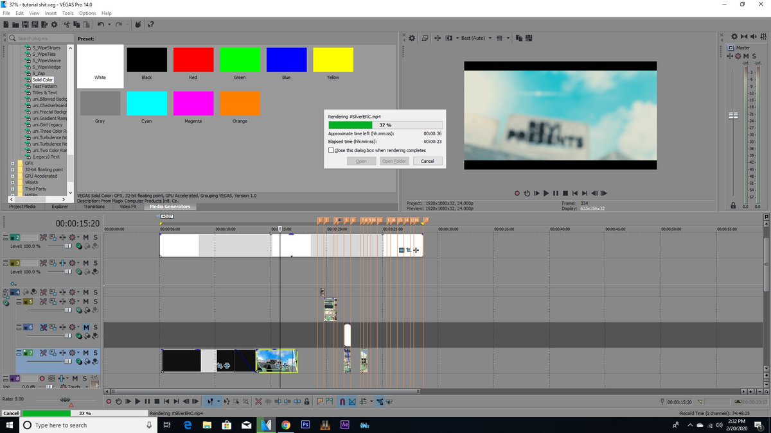Open the Split Screen View dropdown arrow

(457, 38)
